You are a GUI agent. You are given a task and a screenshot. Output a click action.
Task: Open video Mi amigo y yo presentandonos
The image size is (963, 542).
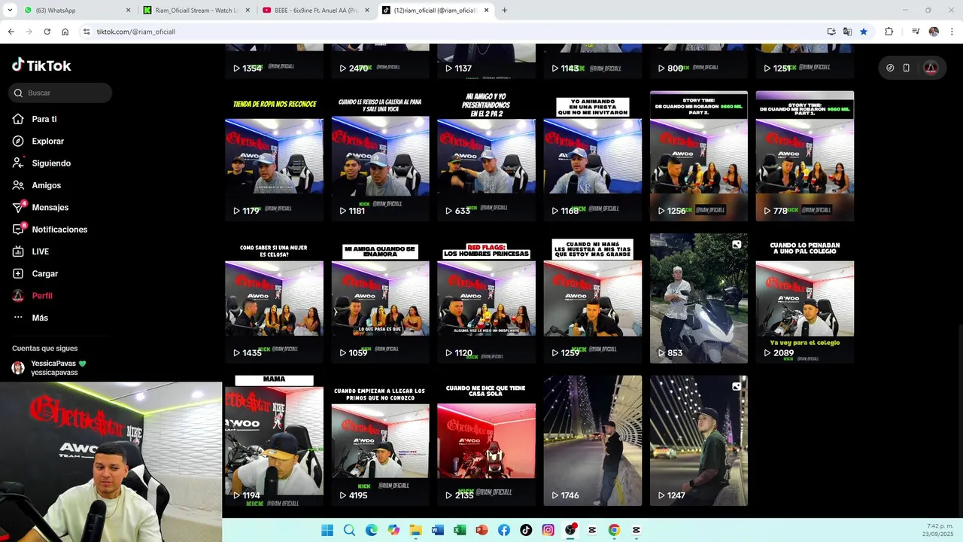pos(486,157)
